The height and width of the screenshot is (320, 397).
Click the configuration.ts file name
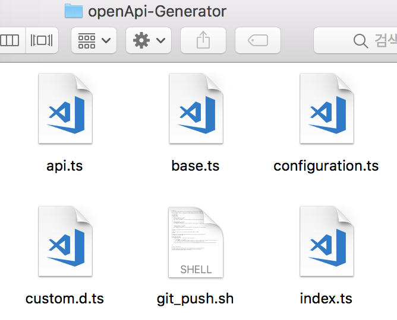pos(326,167)
